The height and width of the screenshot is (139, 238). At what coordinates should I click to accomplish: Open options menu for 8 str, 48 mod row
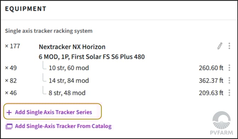click(x=229, y=93)
